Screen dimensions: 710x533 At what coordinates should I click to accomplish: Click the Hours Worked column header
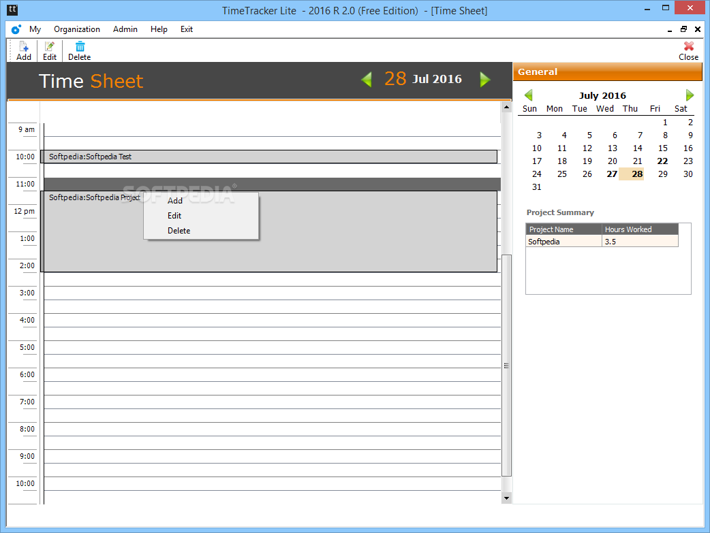[640, 229]
